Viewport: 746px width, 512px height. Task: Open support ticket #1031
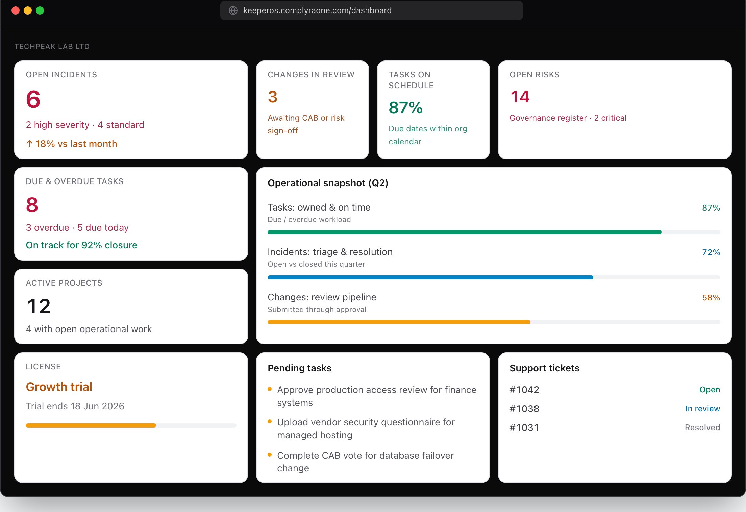point(524,428)
